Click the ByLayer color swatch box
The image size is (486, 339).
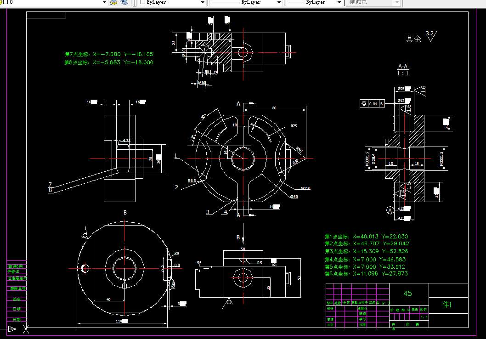click(143, 2)
